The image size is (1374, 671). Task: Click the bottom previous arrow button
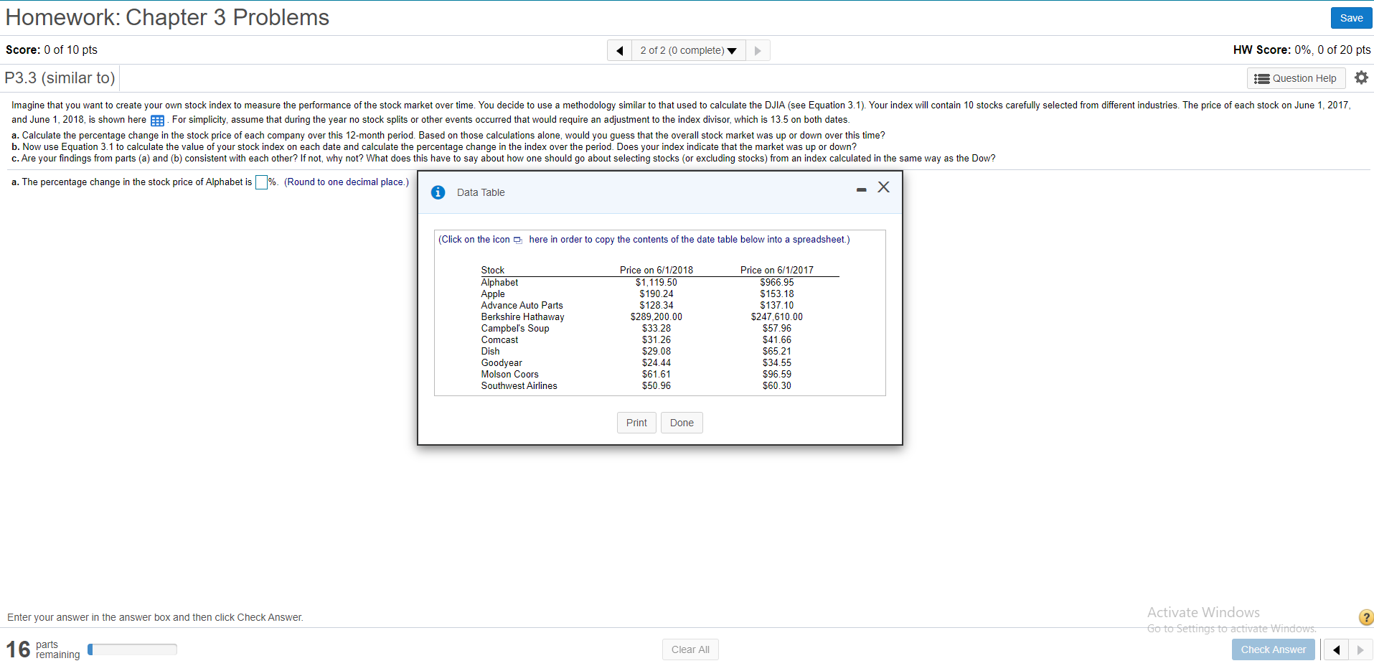click(1336, 650)
